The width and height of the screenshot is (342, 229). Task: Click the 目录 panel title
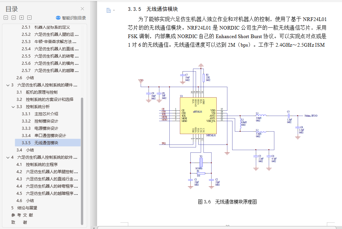(12, 9)
